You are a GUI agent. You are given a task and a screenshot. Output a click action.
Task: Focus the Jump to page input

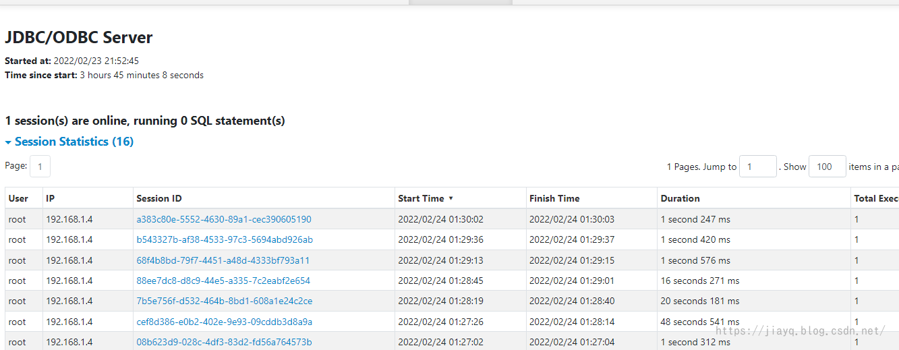[x=758, y=166]
